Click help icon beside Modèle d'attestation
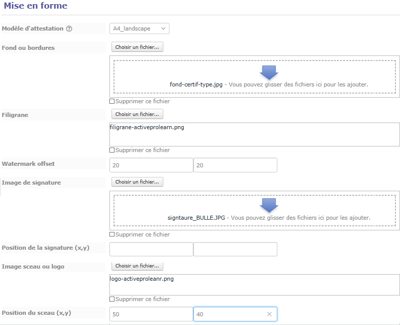Viewport: 400px width, 325px height. click(x=69, y=28)
